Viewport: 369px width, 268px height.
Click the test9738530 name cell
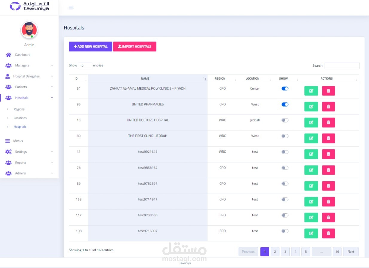click(148, 218)
